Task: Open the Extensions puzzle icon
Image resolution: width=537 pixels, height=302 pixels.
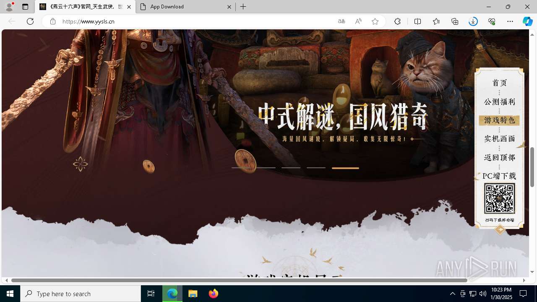Action: click(x=397, y=21)
